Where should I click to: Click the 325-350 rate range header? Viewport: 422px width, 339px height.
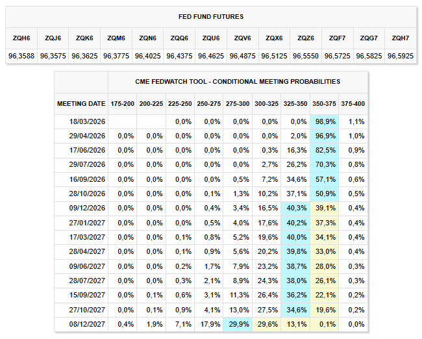295,104
